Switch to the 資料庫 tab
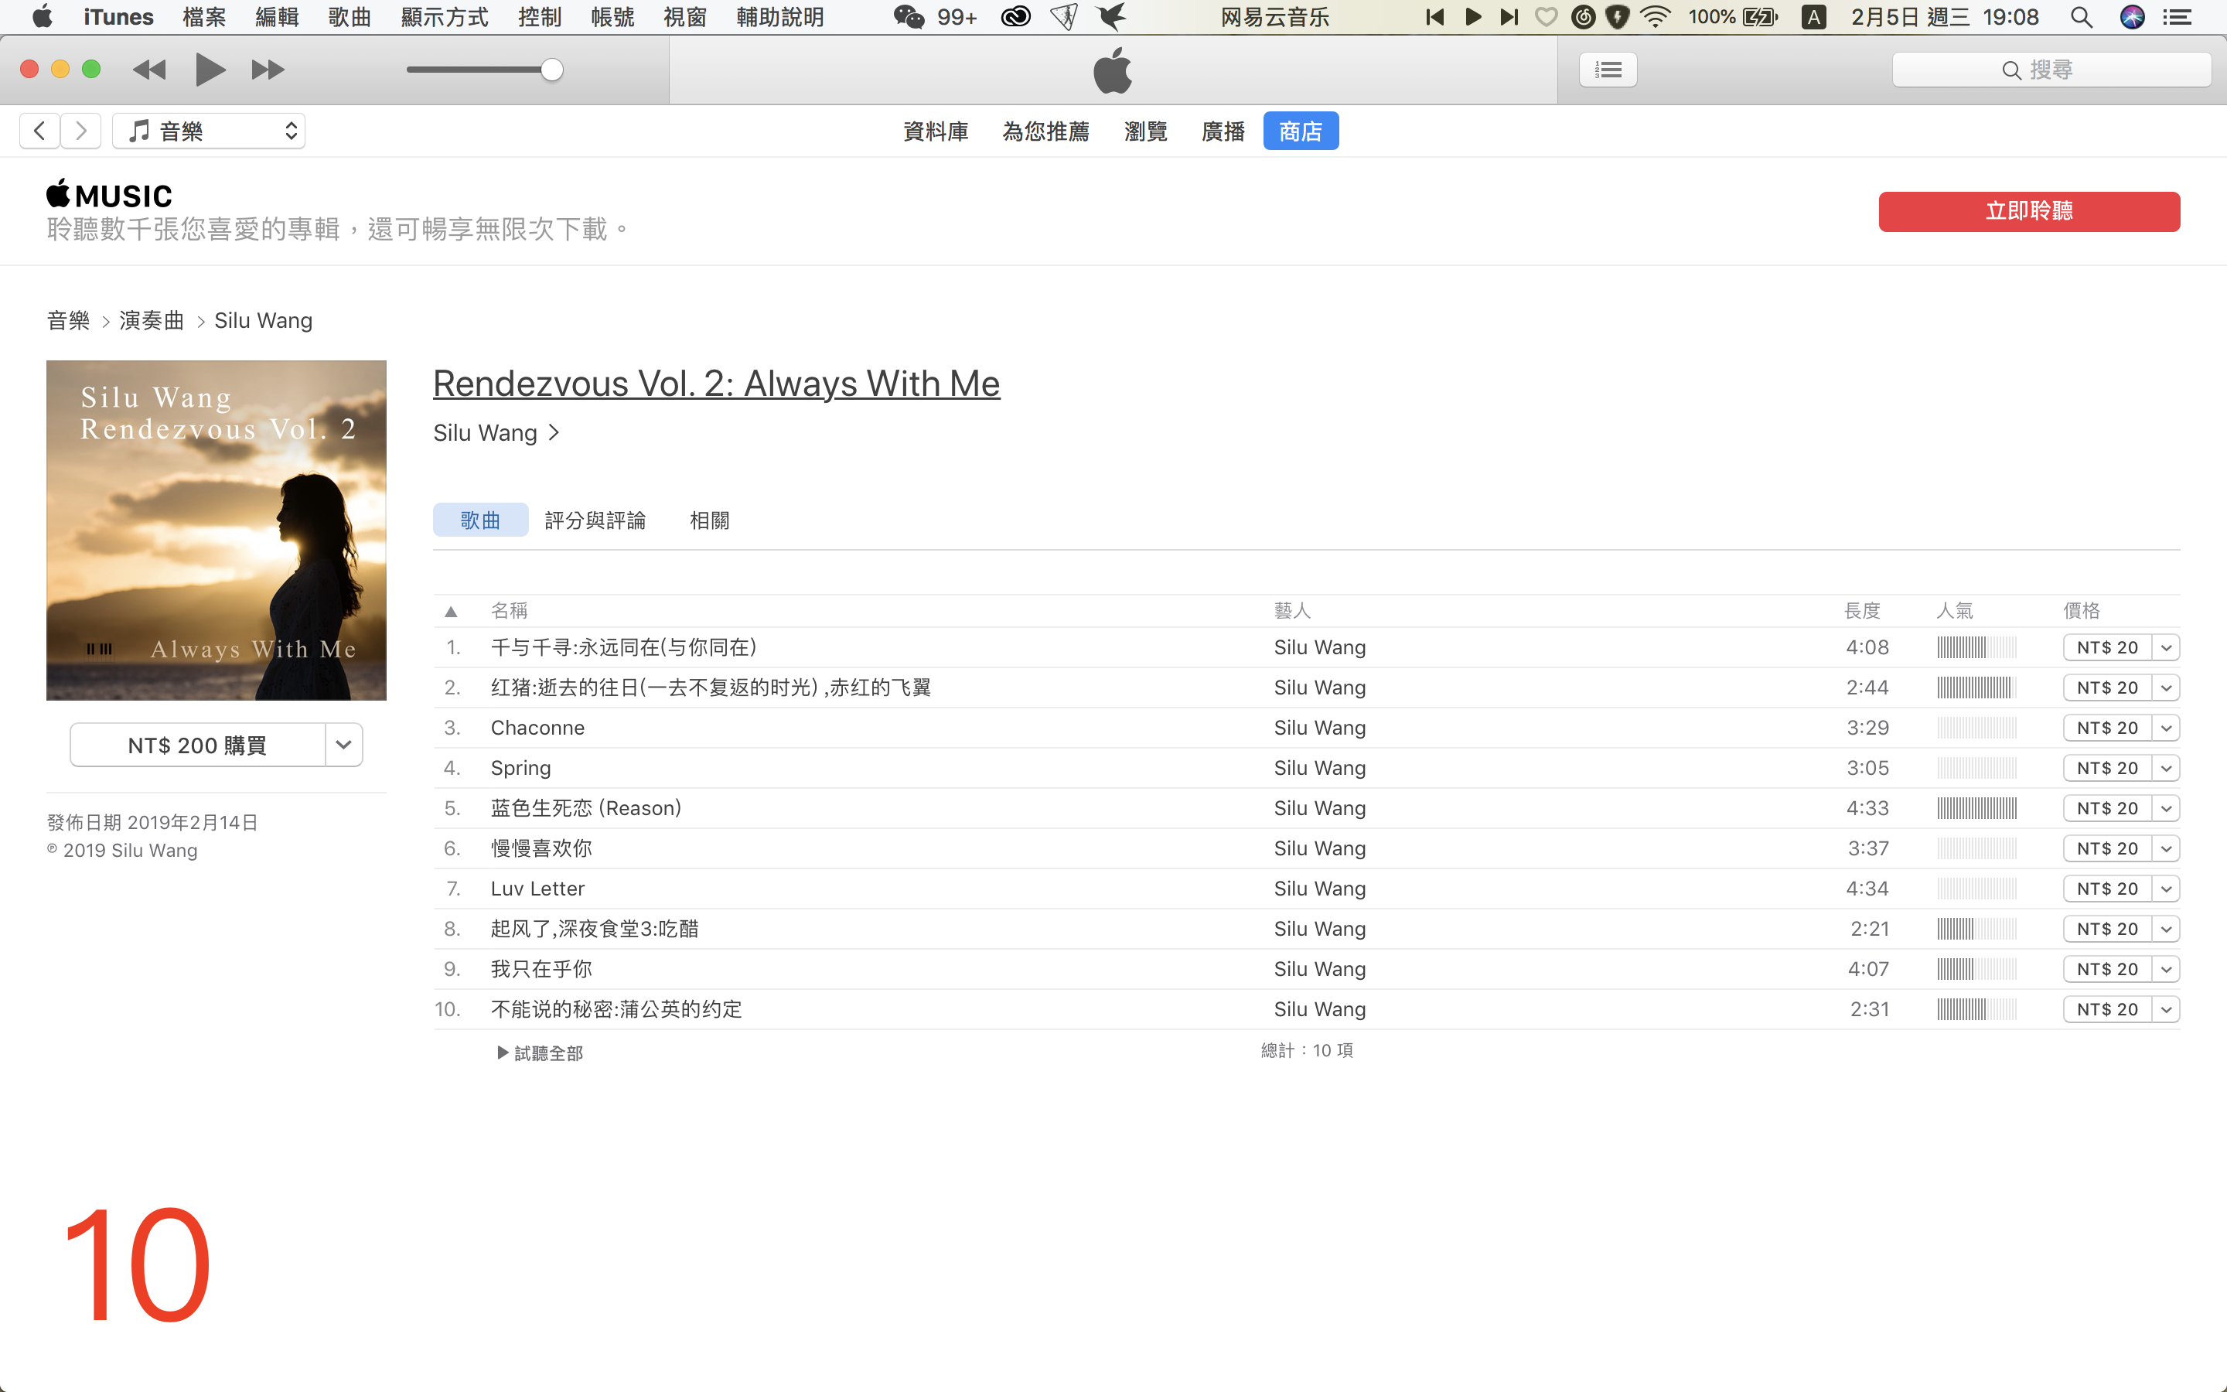The image size is (2227, 1392). (936, 131)
